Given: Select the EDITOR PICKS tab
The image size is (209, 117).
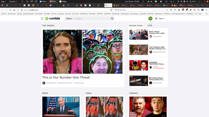Looking at the screenshot, I should coord(136,26).
